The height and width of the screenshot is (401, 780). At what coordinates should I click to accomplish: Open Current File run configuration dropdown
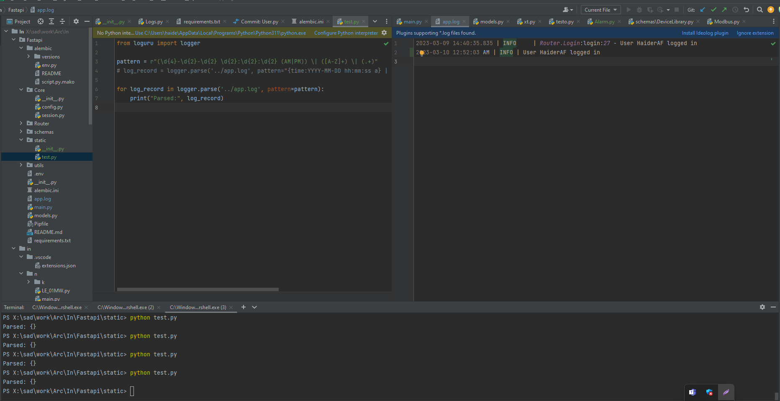click(600, 10)
